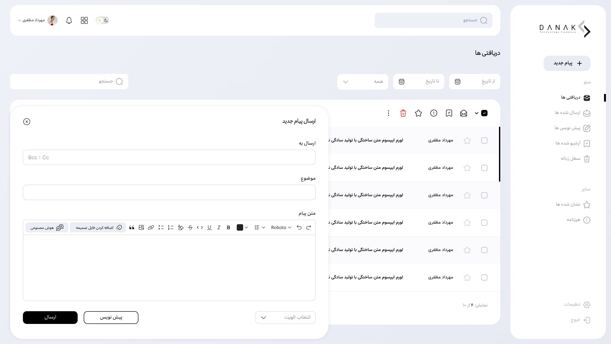The image size is (611, 344).
Task: Click the spam exclamation icon in toolbar
Action: click(433, 113)
